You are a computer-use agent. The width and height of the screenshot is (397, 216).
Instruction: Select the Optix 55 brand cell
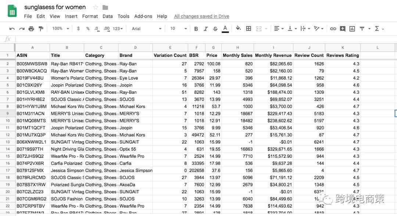point(135,149)
